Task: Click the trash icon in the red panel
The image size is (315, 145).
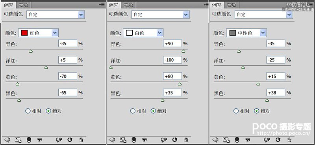Action: tap(81, 140)
